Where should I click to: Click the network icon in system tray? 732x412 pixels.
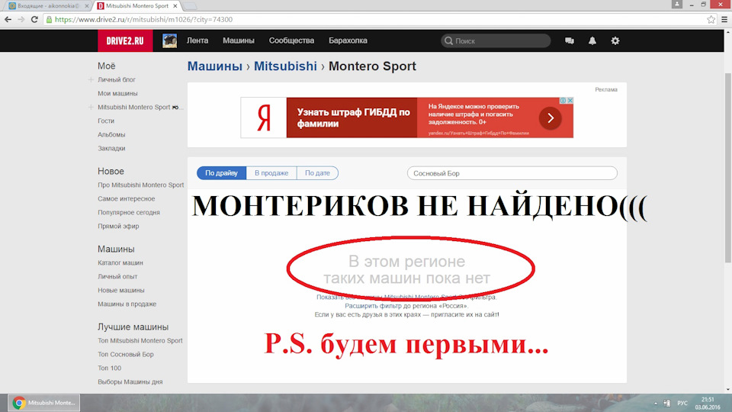coord(667,403)
